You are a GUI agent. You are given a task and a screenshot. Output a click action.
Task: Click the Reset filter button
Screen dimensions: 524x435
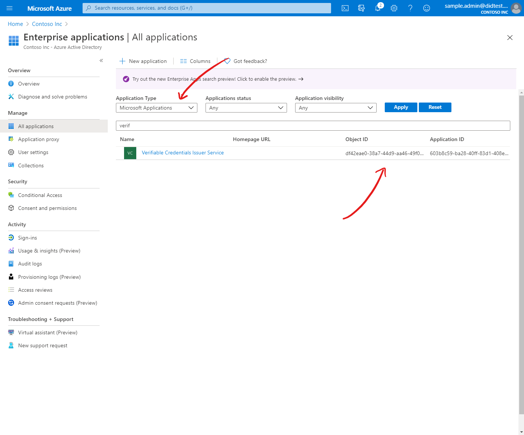click(435, 107)
